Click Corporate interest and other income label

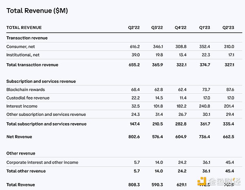pyautogui.click(x=42, y=162)
